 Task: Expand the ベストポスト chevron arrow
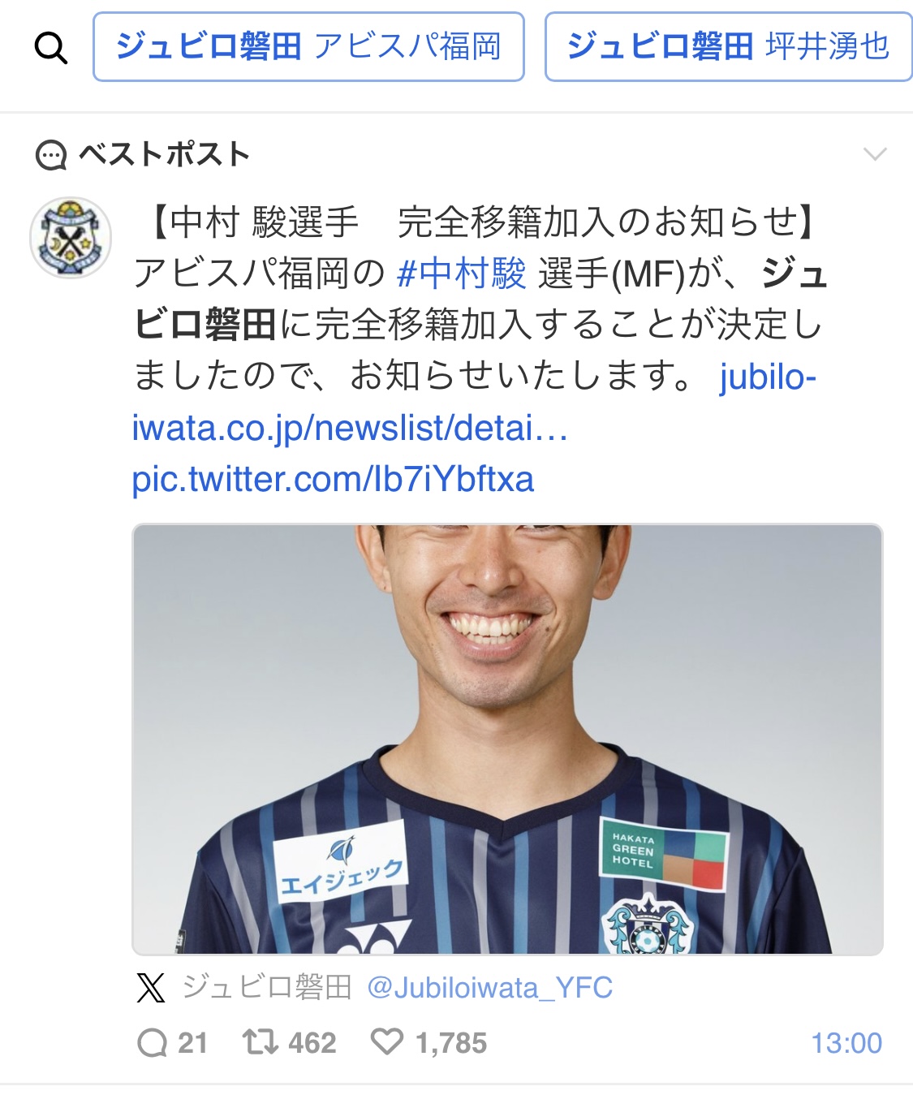point(875,154)
